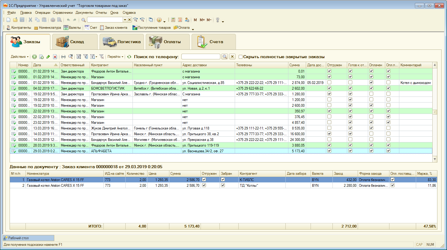Toggle Отгружен checkbox for Бондарчук 2 874,00 order
The height and width of the screenshot is (250, 447).
pyautogui.click(x=329, y=82)
